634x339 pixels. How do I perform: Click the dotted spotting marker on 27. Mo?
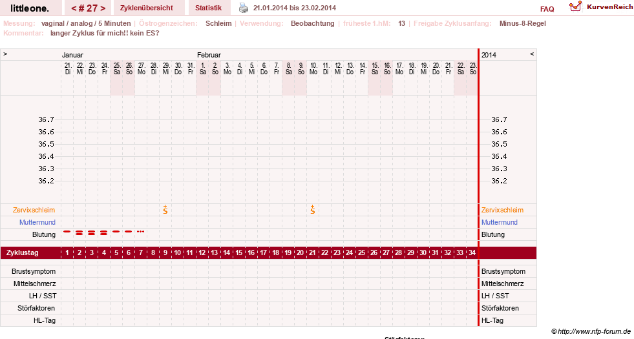[140, 232]
